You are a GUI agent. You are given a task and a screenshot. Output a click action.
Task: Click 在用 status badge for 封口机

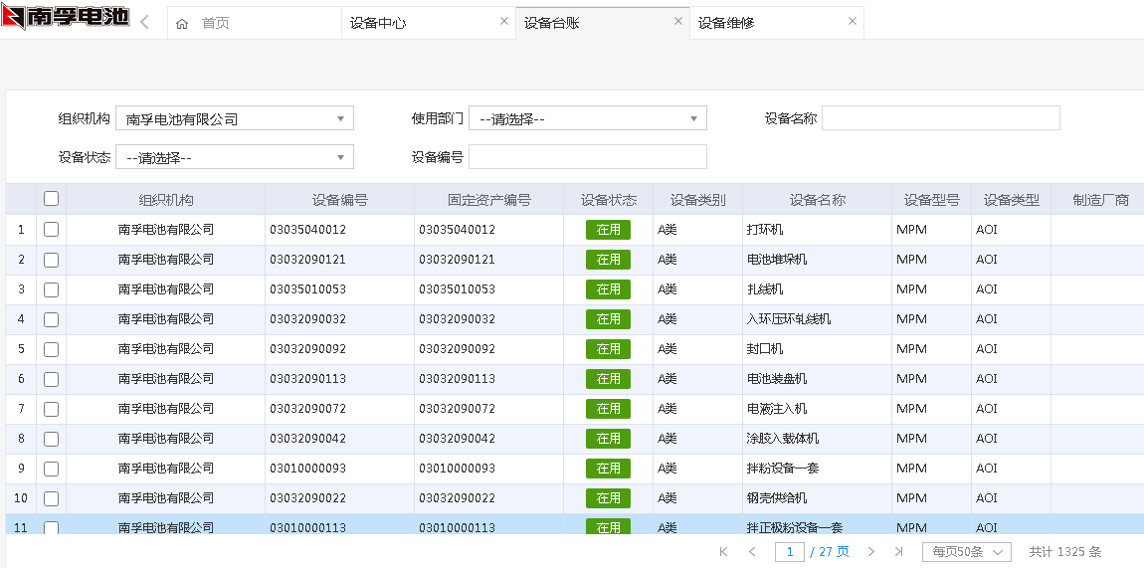pos(608,349)
